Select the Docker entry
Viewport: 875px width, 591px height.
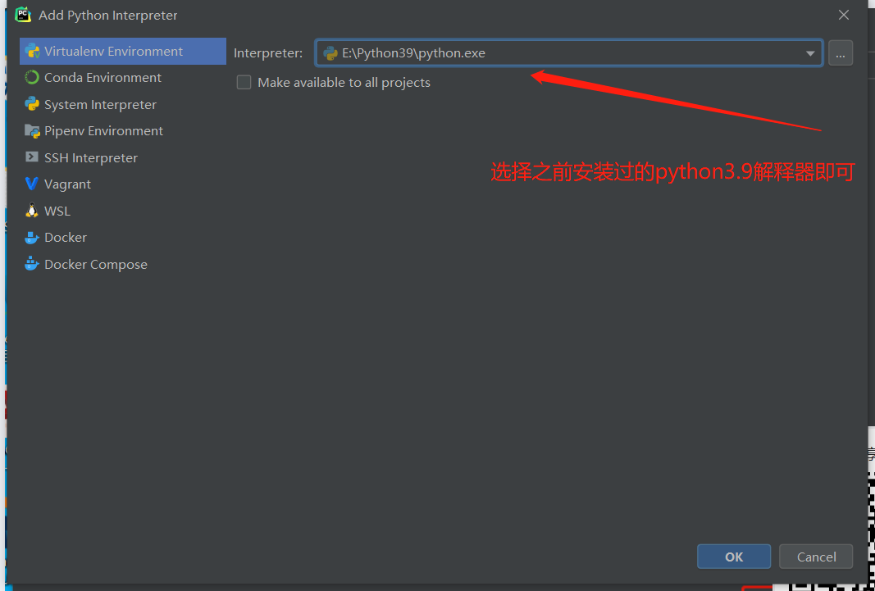123,238
